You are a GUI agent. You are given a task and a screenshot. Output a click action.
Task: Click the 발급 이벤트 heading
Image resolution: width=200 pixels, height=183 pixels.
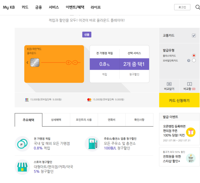[x=170, y=117]
